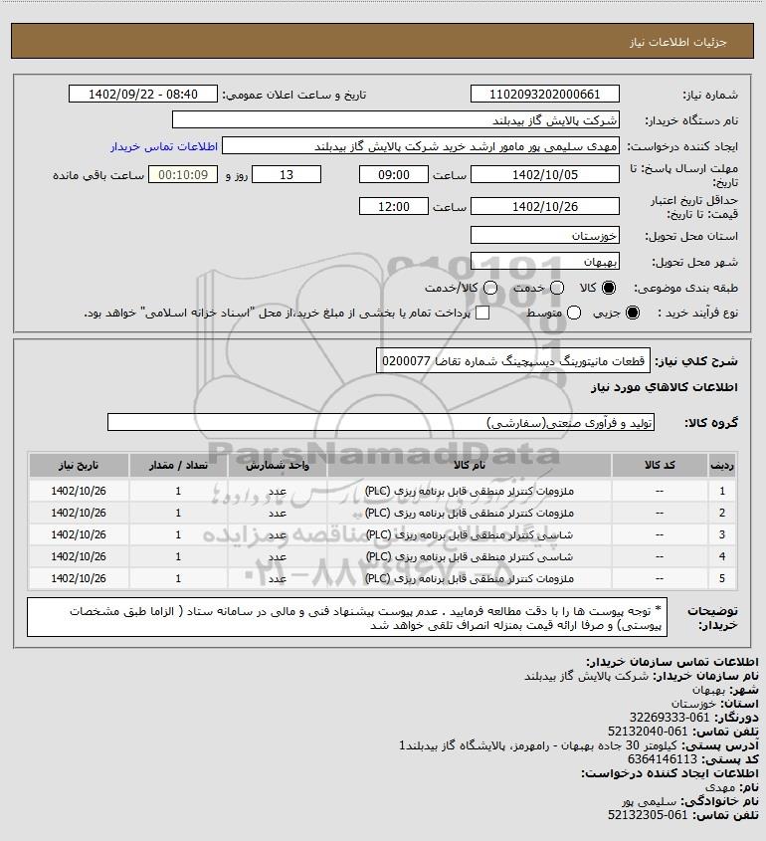Click the کد کالا column header
The width and height of the screenshot is (766, 841).
[660, 465]
